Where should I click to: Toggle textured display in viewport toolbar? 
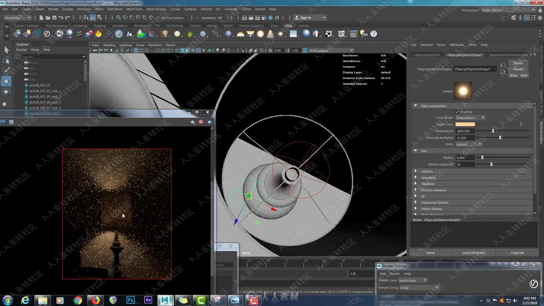198,50
